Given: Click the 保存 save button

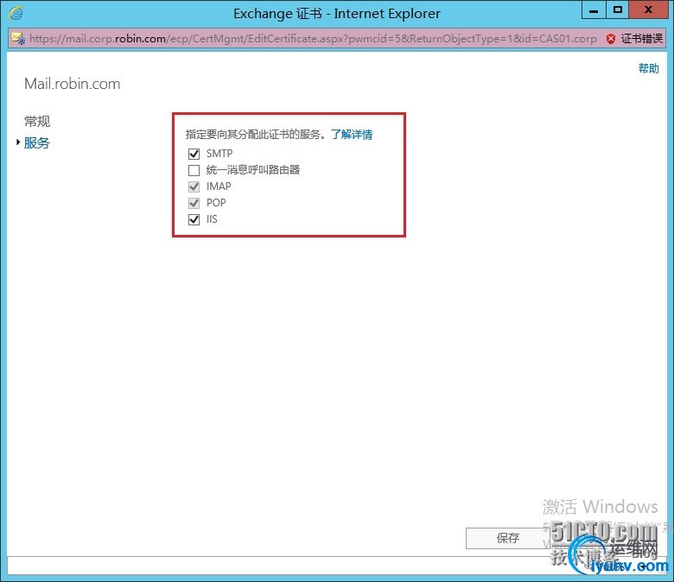Looking at the screenshot, I should tap(507, 538).
